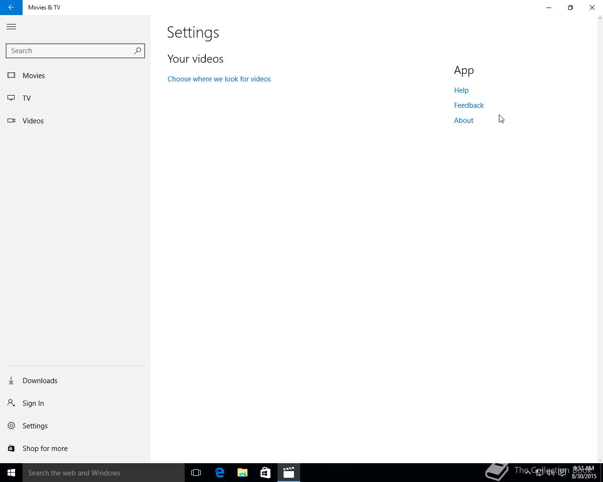Open Shop for more
This screenshot has height=482, width=603.
click(x=45, y=449)
